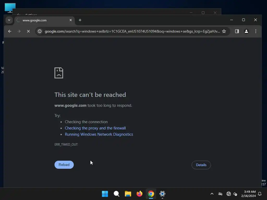Select 'This site can't be reached' heading
Viewport: 267px width, 200px height.
[90, 95]
